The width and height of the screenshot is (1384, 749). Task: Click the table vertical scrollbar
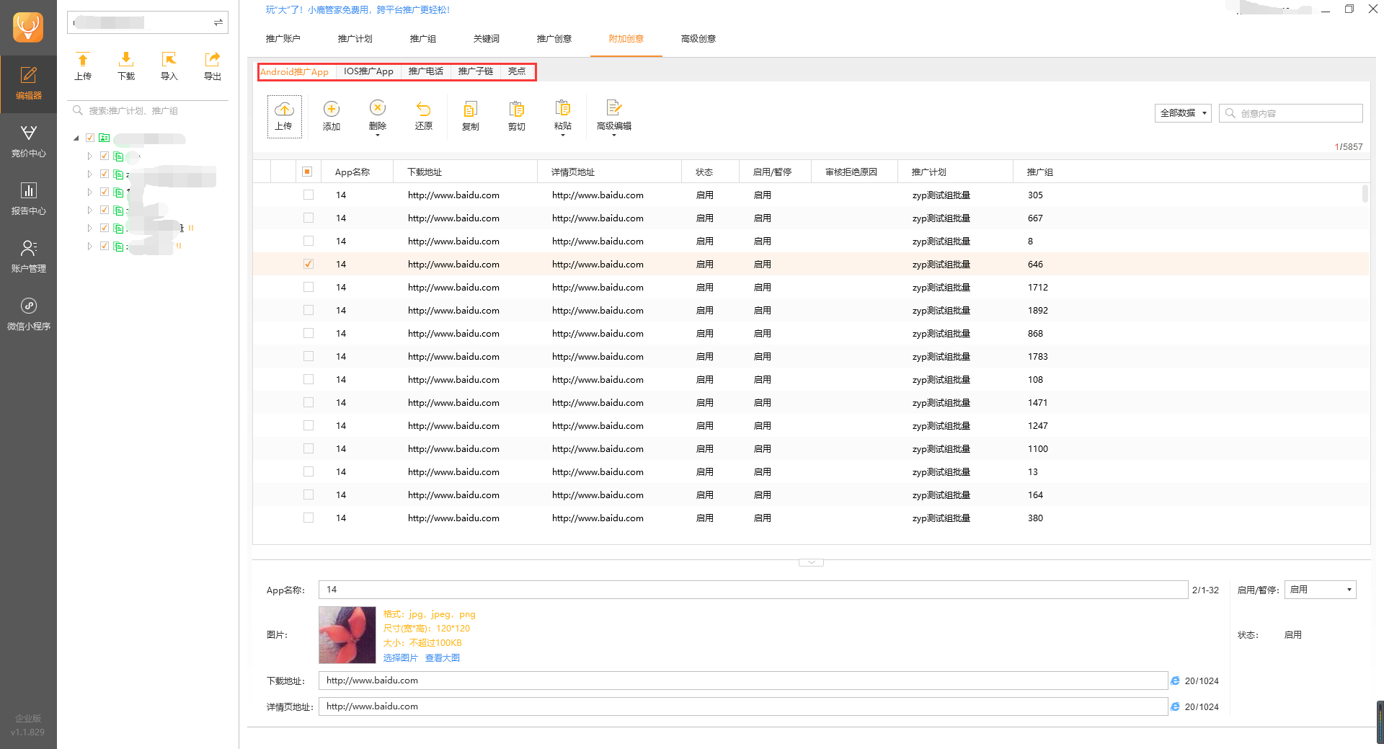(x=1365, y=194)
